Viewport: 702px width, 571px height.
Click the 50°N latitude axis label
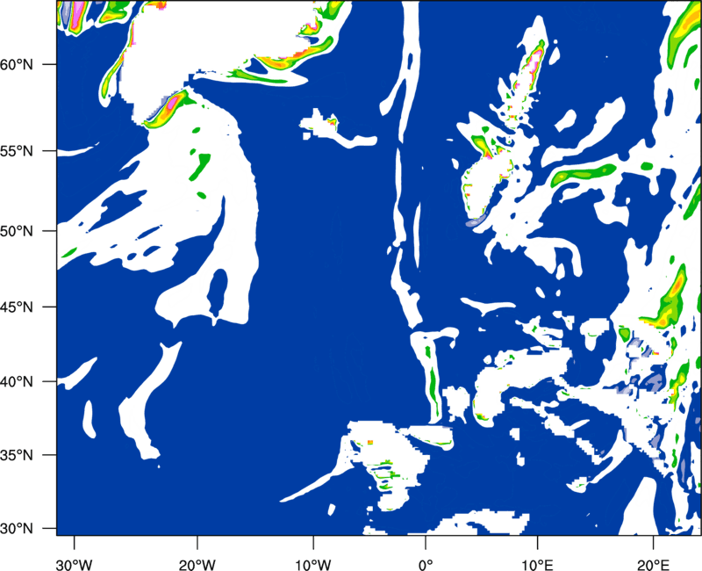(17, 231)
